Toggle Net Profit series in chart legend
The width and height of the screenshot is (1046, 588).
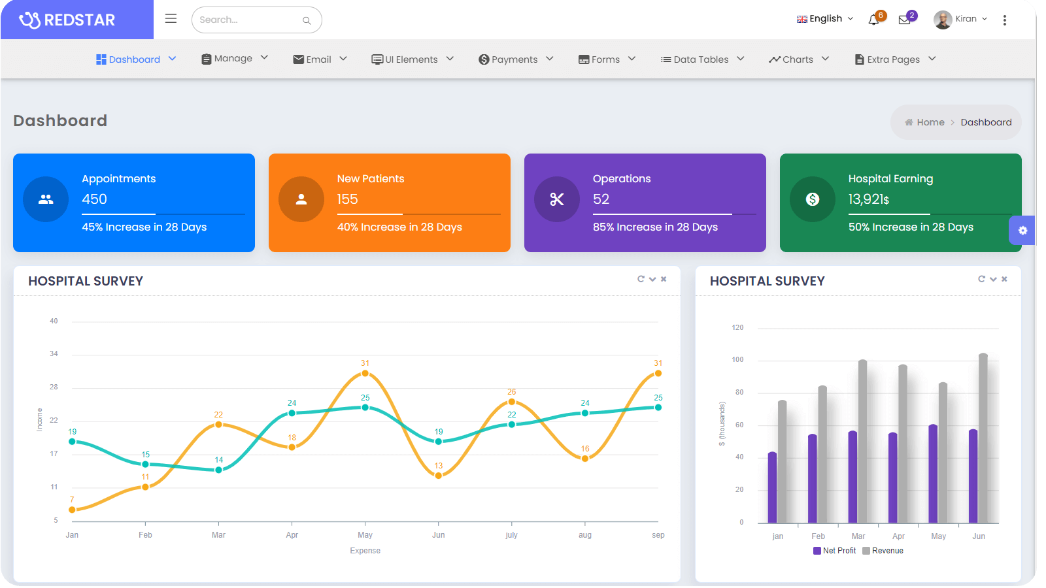(x=834, y=551)
